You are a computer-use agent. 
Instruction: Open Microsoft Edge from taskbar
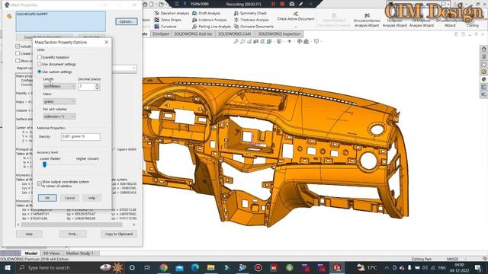click(195, 267)
